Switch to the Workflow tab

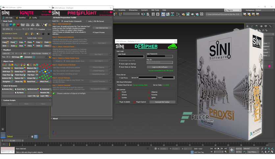coord(21,18)
